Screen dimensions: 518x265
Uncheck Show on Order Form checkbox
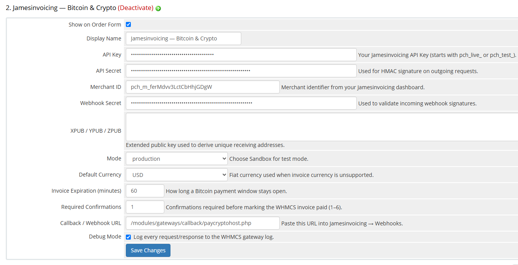coord(129,25)
